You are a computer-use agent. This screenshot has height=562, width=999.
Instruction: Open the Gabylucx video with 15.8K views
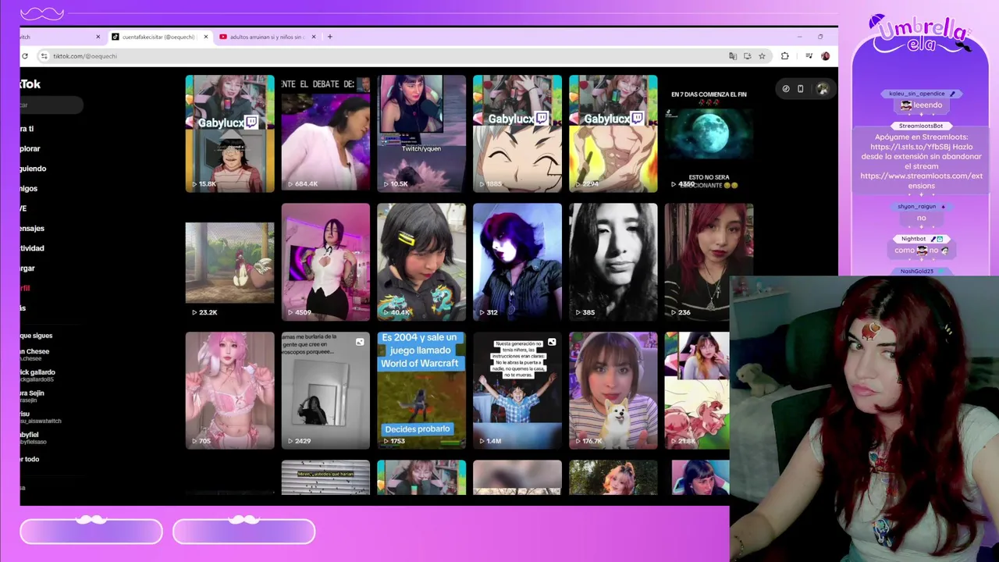click(x=229, y=133)
